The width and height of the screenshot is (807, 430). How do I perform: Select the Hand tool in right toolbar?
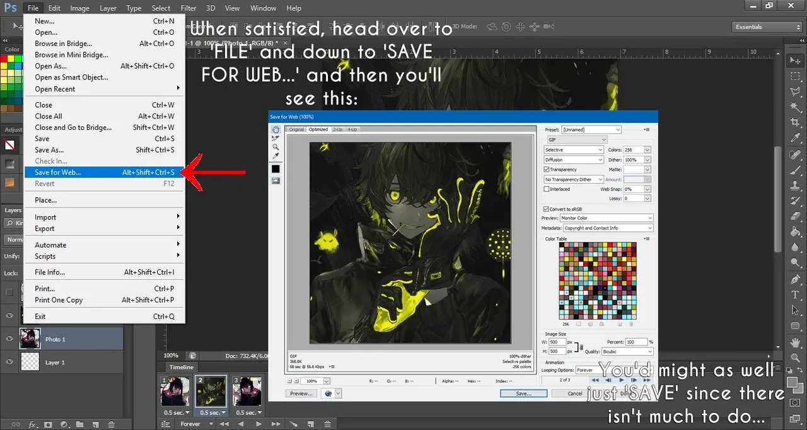click(x=795, y=342)
